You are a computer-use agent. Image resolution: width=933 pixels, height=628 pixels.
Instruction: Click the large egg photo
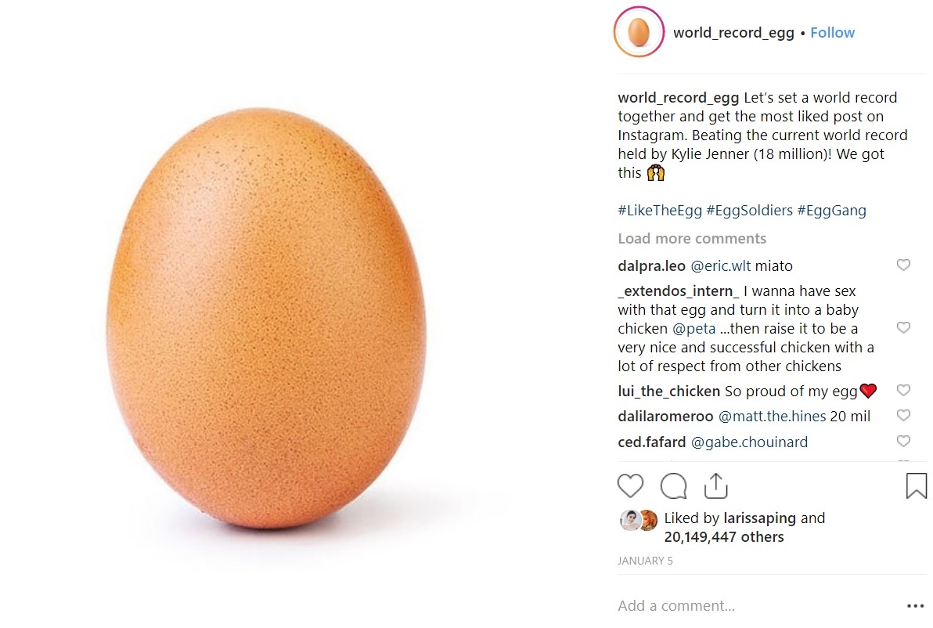tap(266, 317)
